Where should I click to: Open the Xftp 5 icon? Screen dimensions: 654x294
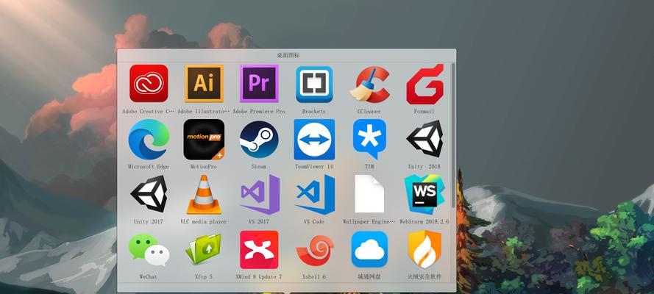pyautogui.click(x=204, y=249)
